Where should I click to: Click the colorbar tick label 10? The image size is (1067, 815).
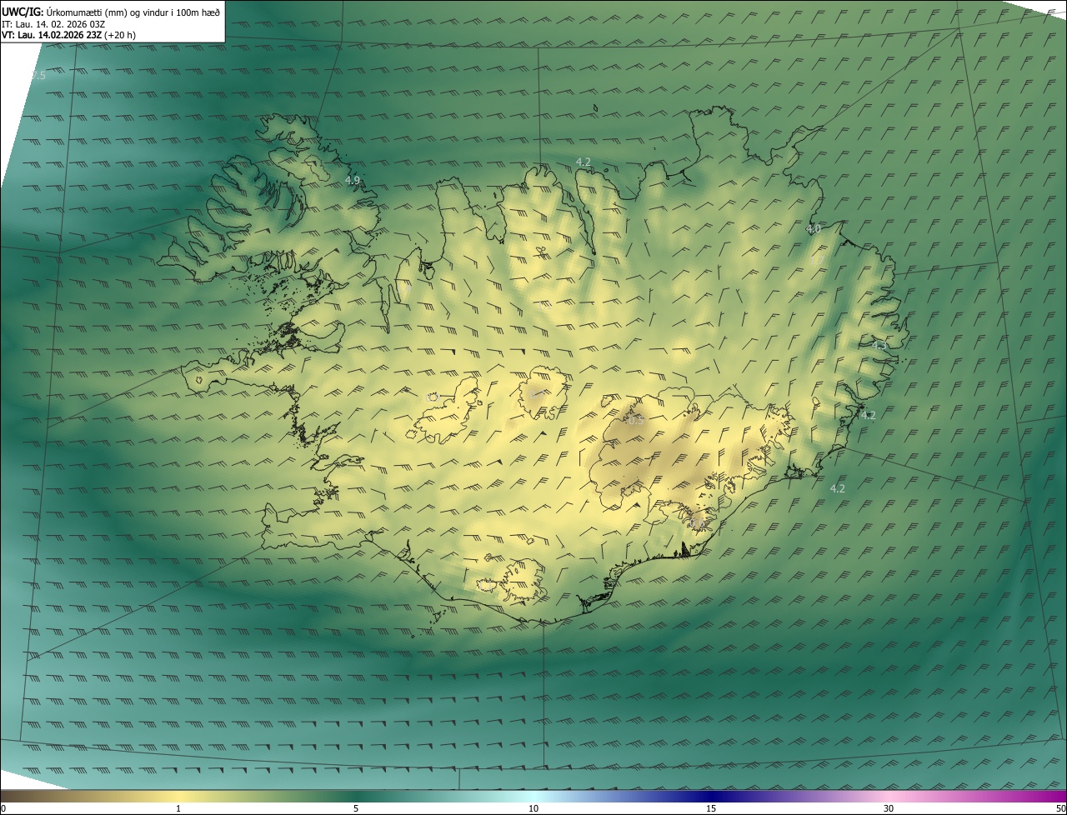pyautogui.click(x=533, y=808)
